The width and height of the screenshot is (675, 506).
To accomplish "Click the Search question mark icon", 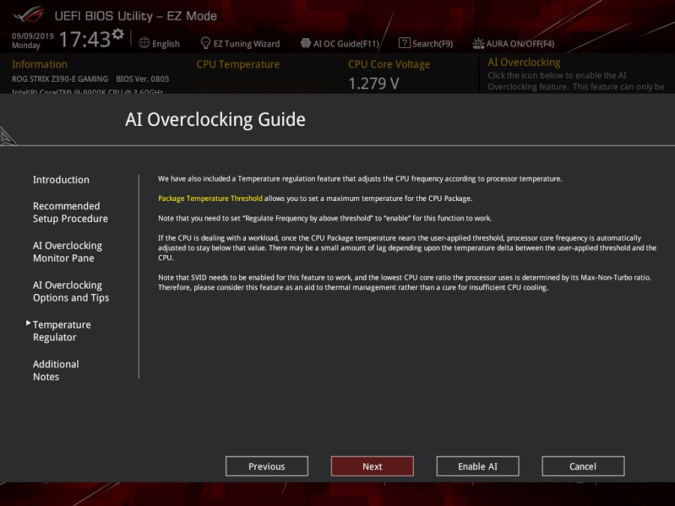I will tap(404, 43).
